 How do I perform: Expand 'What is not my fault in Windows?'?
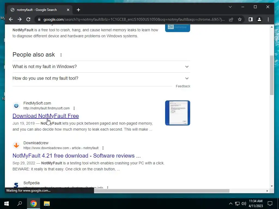(101, 67)
